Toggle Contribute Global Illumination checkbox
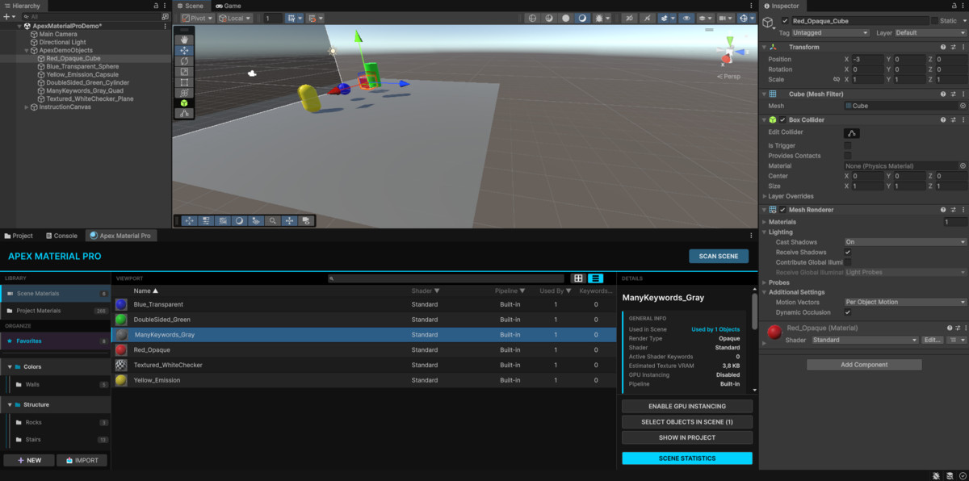The width and height of the screenshot is (969, 481). click(x=848, y=262)
